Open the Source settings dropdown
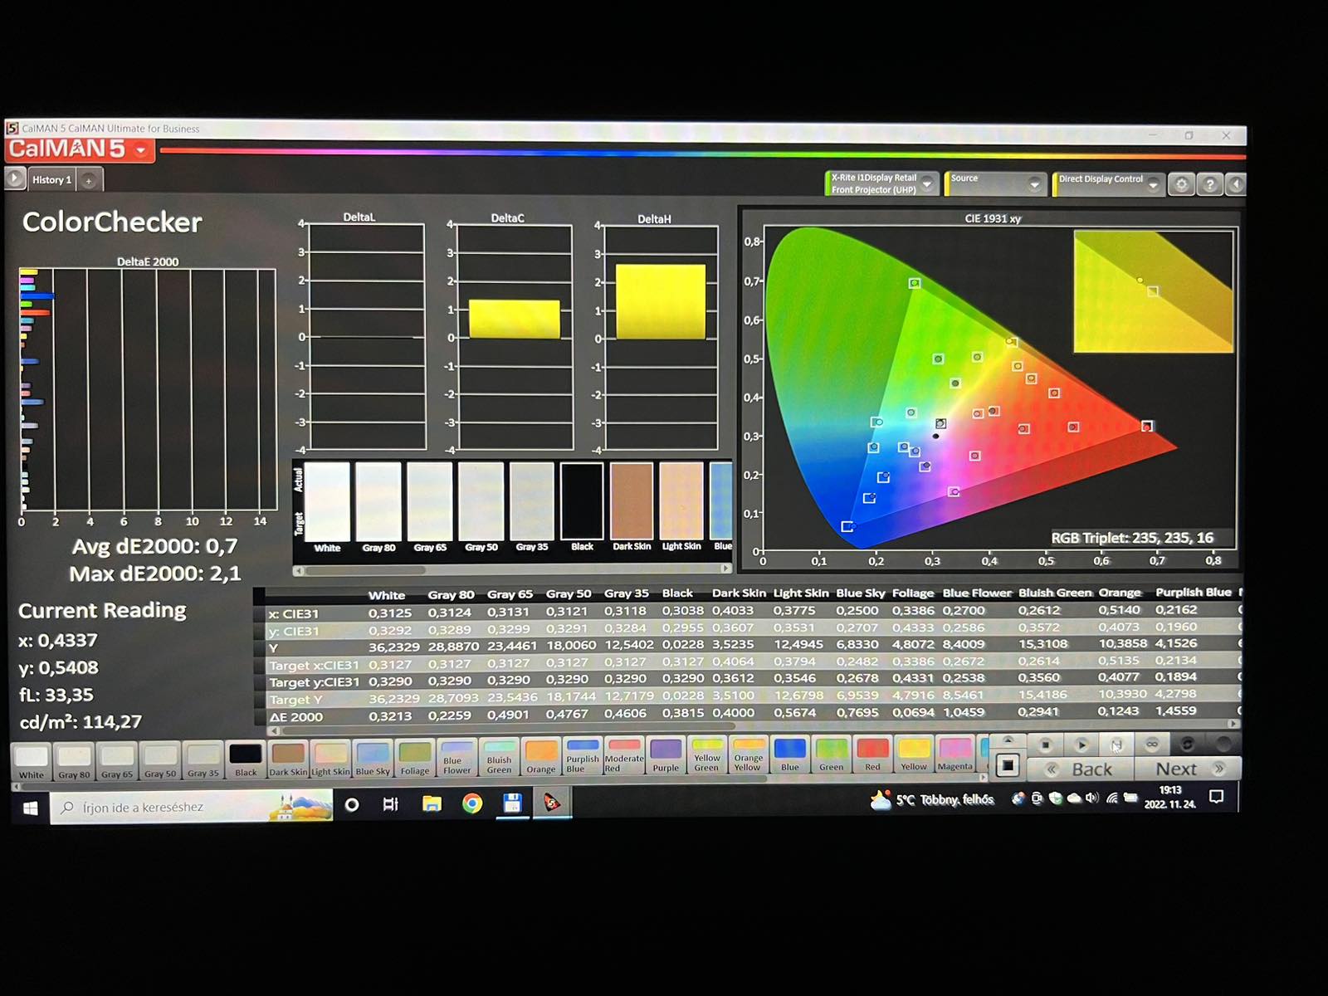Image resolution: width=1328 pixels, height=996 pixels. pyautogui.click(x=1034, y=184)
